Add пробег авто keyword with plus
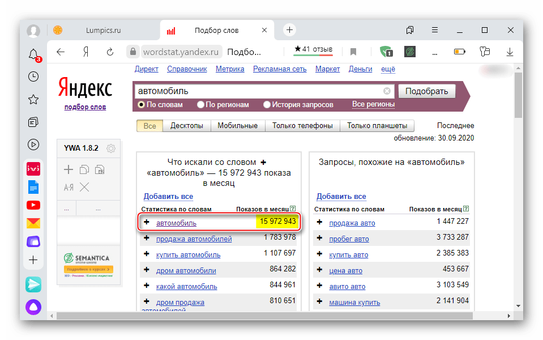 click(319, 238)
